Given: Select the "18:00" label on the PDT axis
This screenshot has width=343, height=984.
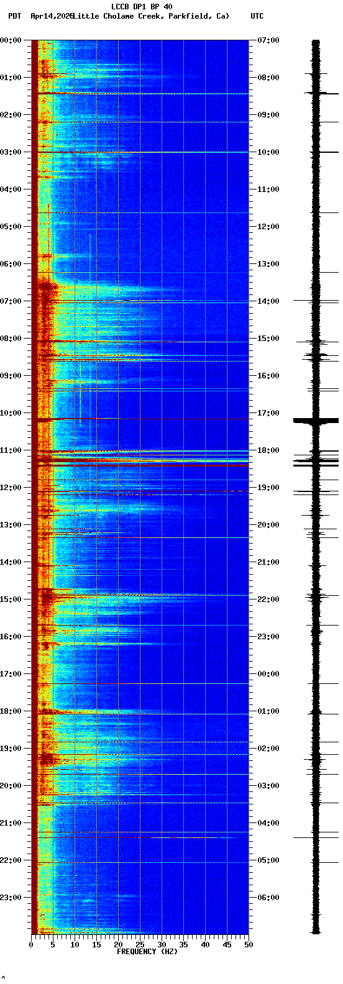Looking at the screenshot, I should [11, 711].
